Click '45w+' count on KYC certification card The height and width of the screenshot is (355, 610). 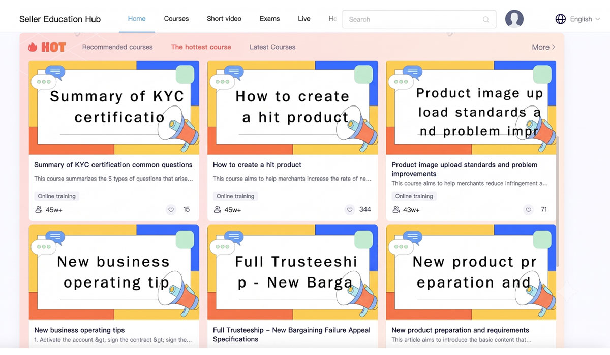pyautogui.click(x=54, y=210)
